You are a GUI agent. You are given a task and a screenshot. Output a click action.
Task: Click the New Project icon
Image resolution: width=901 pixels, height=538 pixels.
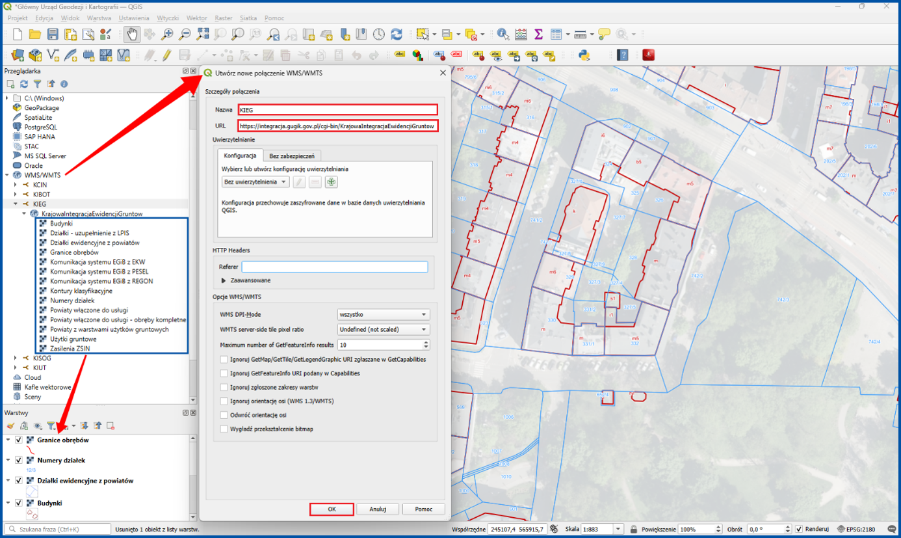click(17, 34)
